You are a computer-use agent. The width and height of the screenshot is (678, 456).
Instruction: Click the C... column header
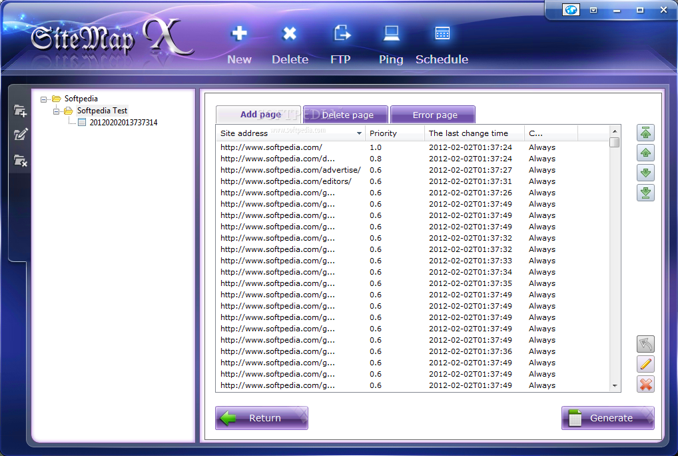551,133
